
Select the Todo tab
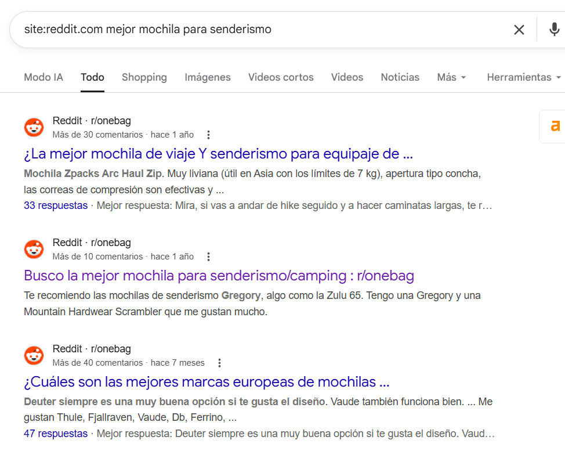(92, 77)
